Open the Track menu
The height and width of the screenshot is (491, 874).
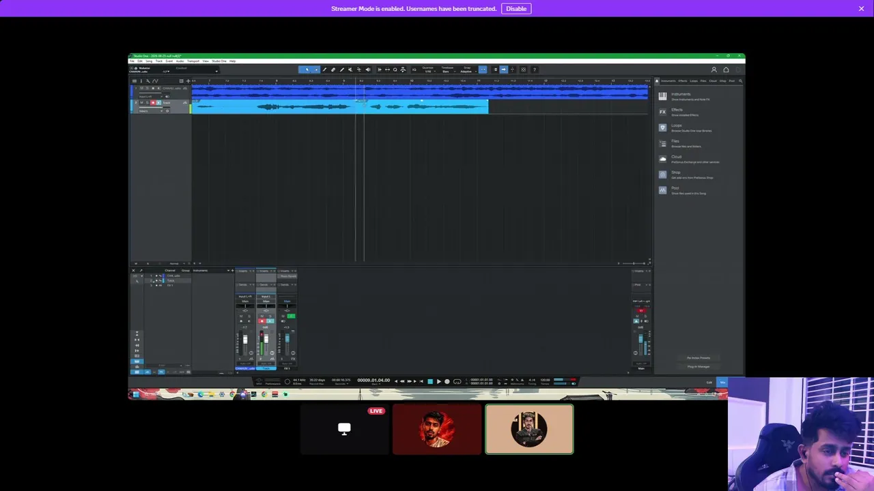coord(159,61)
